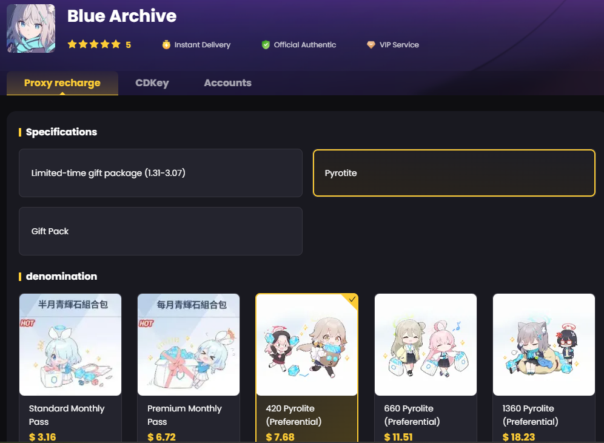This screenshot has width=604, height=443.
Task: Choose the 1360 Pyrolite (Preferential) image
Action: tap(543, 345)
